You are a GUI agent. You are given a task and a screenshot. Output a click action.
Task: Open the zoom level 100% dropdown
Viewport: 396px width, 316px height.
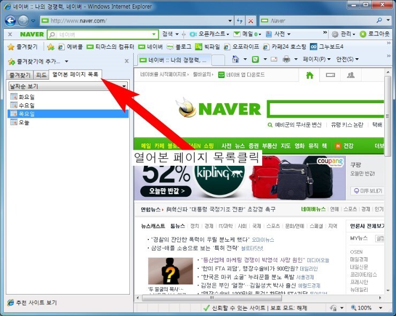click(x=381, y=307)
